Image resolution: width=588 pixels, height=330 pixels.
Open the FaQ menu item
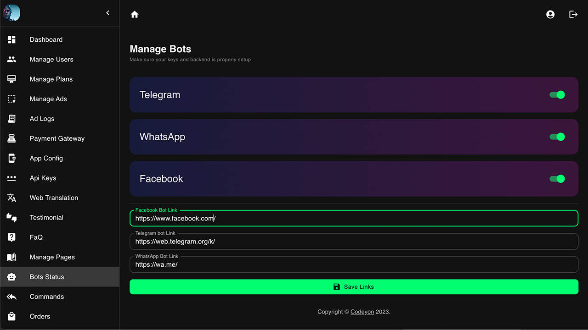[60, 237]
